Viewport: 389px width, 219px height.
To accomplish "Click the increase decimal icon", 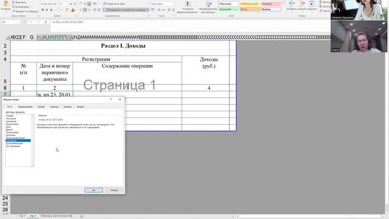I will 169,10.
